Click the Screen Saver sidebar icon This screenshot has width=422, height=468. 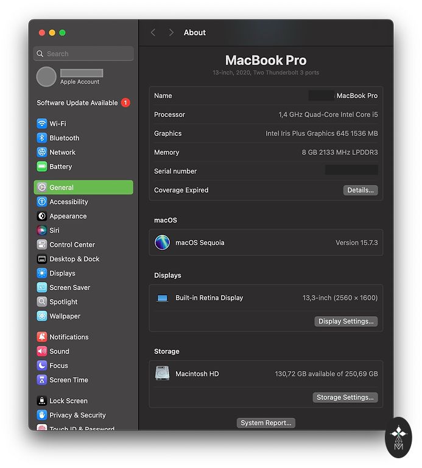tap(42, 288)
